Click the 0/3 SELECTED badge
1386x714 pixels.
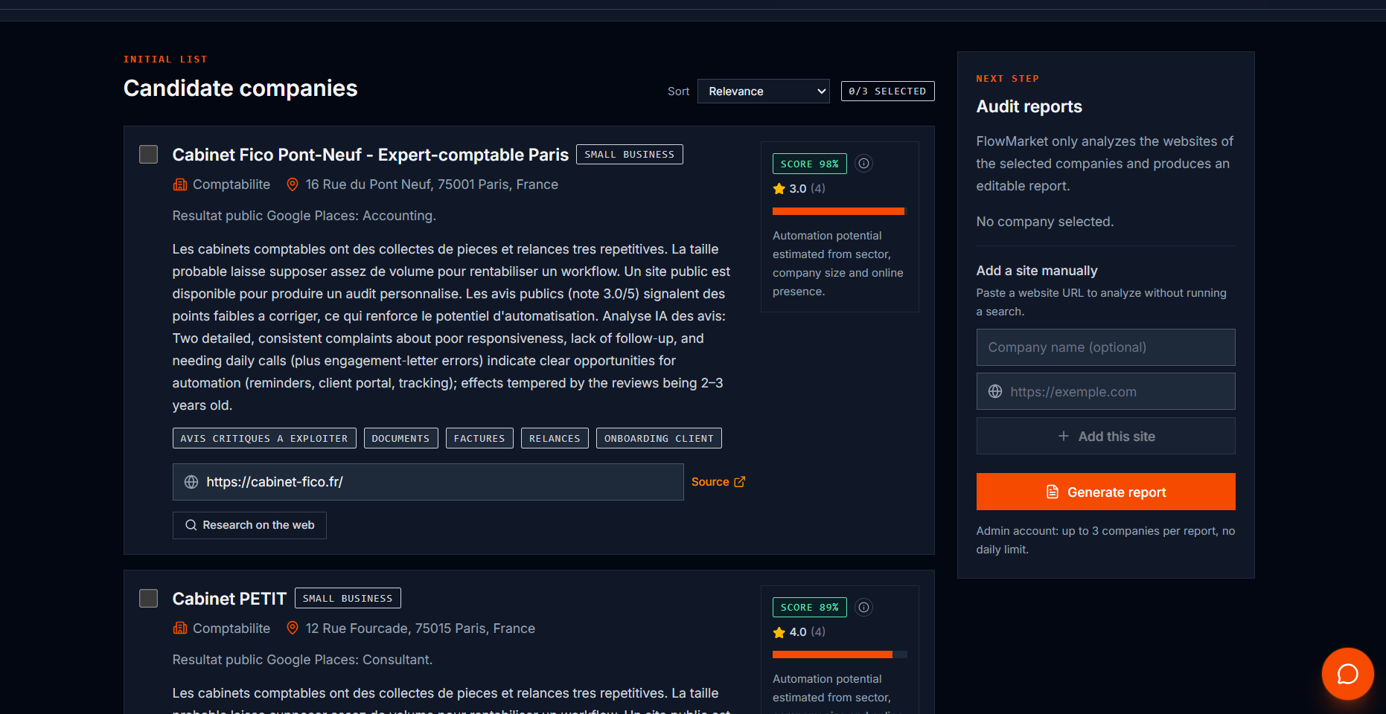[887, 91]
